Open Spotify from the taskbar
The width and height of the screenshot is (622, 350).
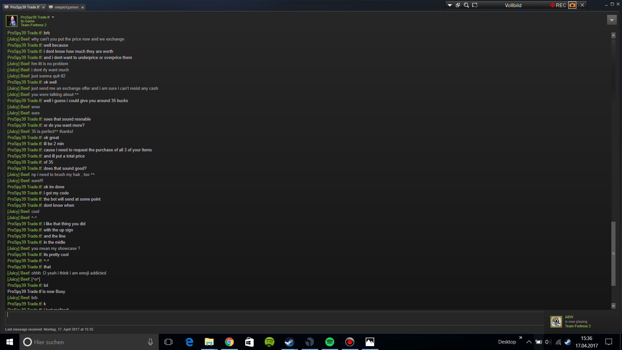(329, 342)
